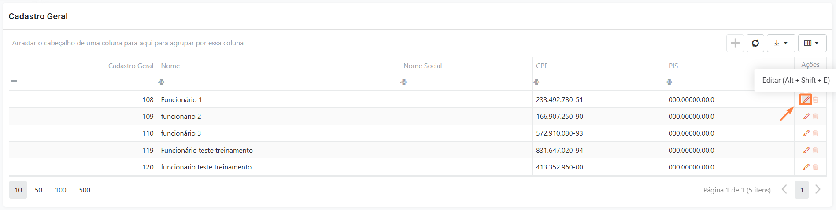
Task: Go to the next page arrow
Action: tap(818, 190)
